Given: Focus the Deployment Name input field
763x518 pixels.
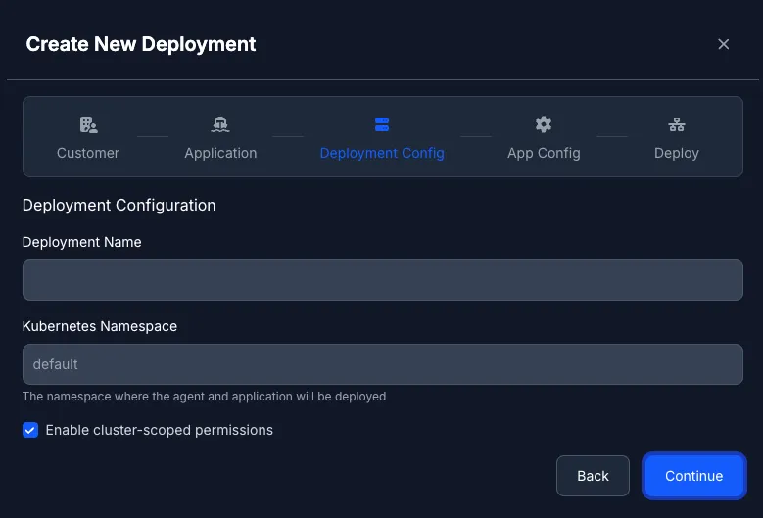Looking at the screenshot, I should point(382,280).
